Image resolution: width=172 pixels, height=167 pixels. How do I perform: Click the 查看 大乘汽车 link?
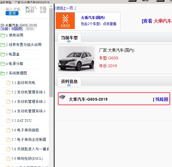click(x=157, y=21)
